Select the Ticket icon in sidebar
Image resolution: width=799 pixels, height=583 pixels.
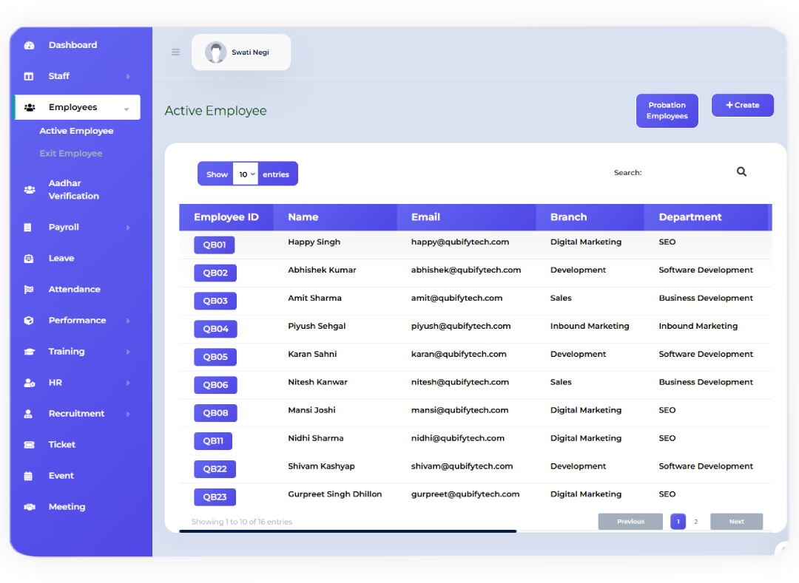[x=30, y=444]
